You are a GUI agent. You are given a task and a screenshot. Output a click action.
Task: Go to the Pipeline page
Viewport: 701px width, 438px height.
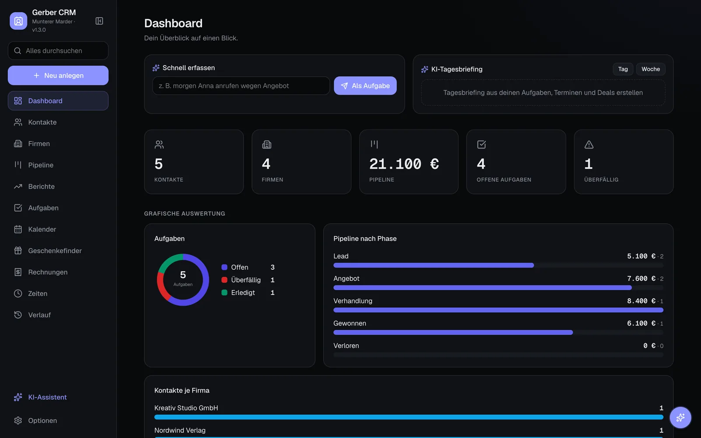pyautogui.click(x=58, y=165)
